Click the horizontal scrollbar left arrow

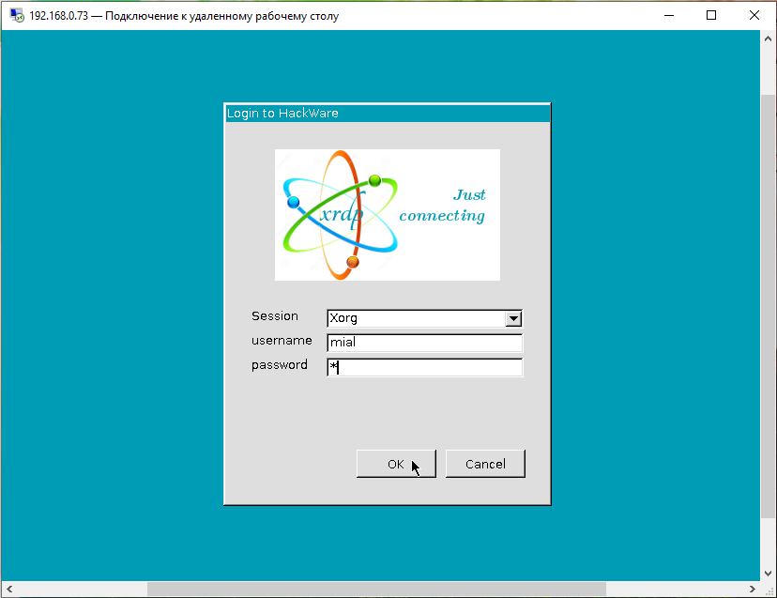click(x=8, y=590)
